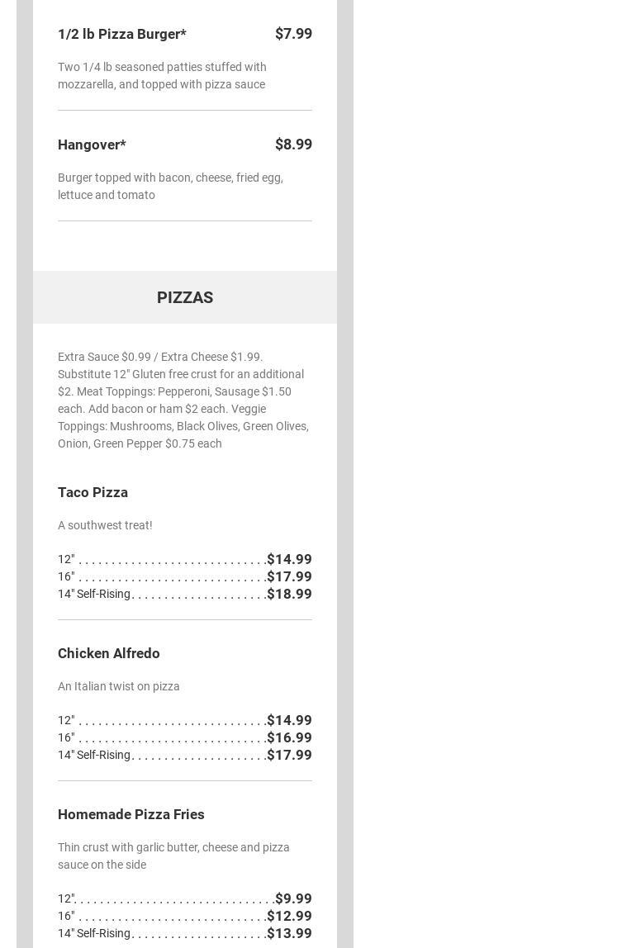
Task: Click the extra sauce and toppings note
Action: click(x=183, y=400)
